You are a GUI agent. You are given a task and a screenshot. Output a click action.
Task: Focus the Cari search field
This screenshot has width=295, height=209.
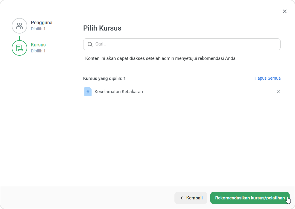click(182, 44)
